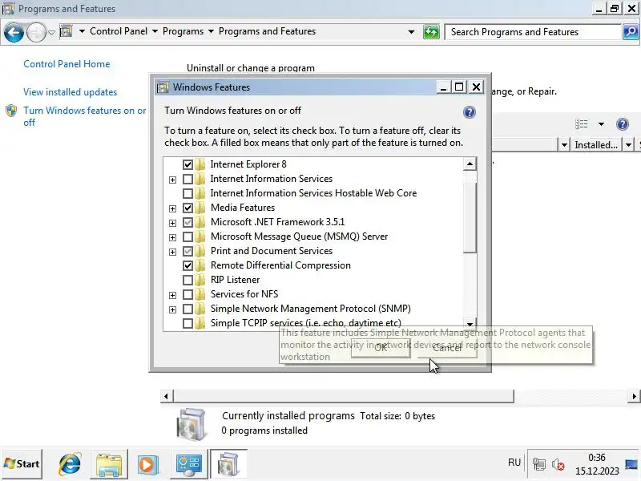Check Microsoft Message Queue (MSMQ) Server checkbox
The height and width of the screenshot is (481, 641).
[x=187, y=236]
